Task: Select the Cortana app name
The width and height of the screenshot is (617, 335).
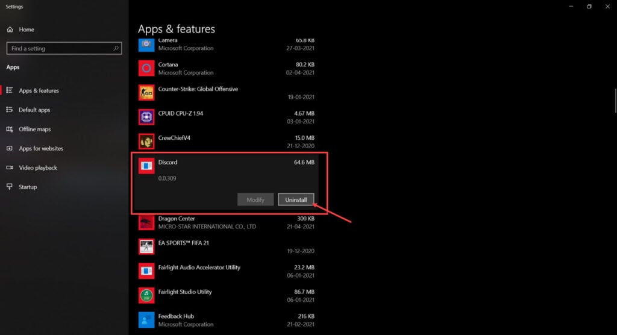Action: 168,64
